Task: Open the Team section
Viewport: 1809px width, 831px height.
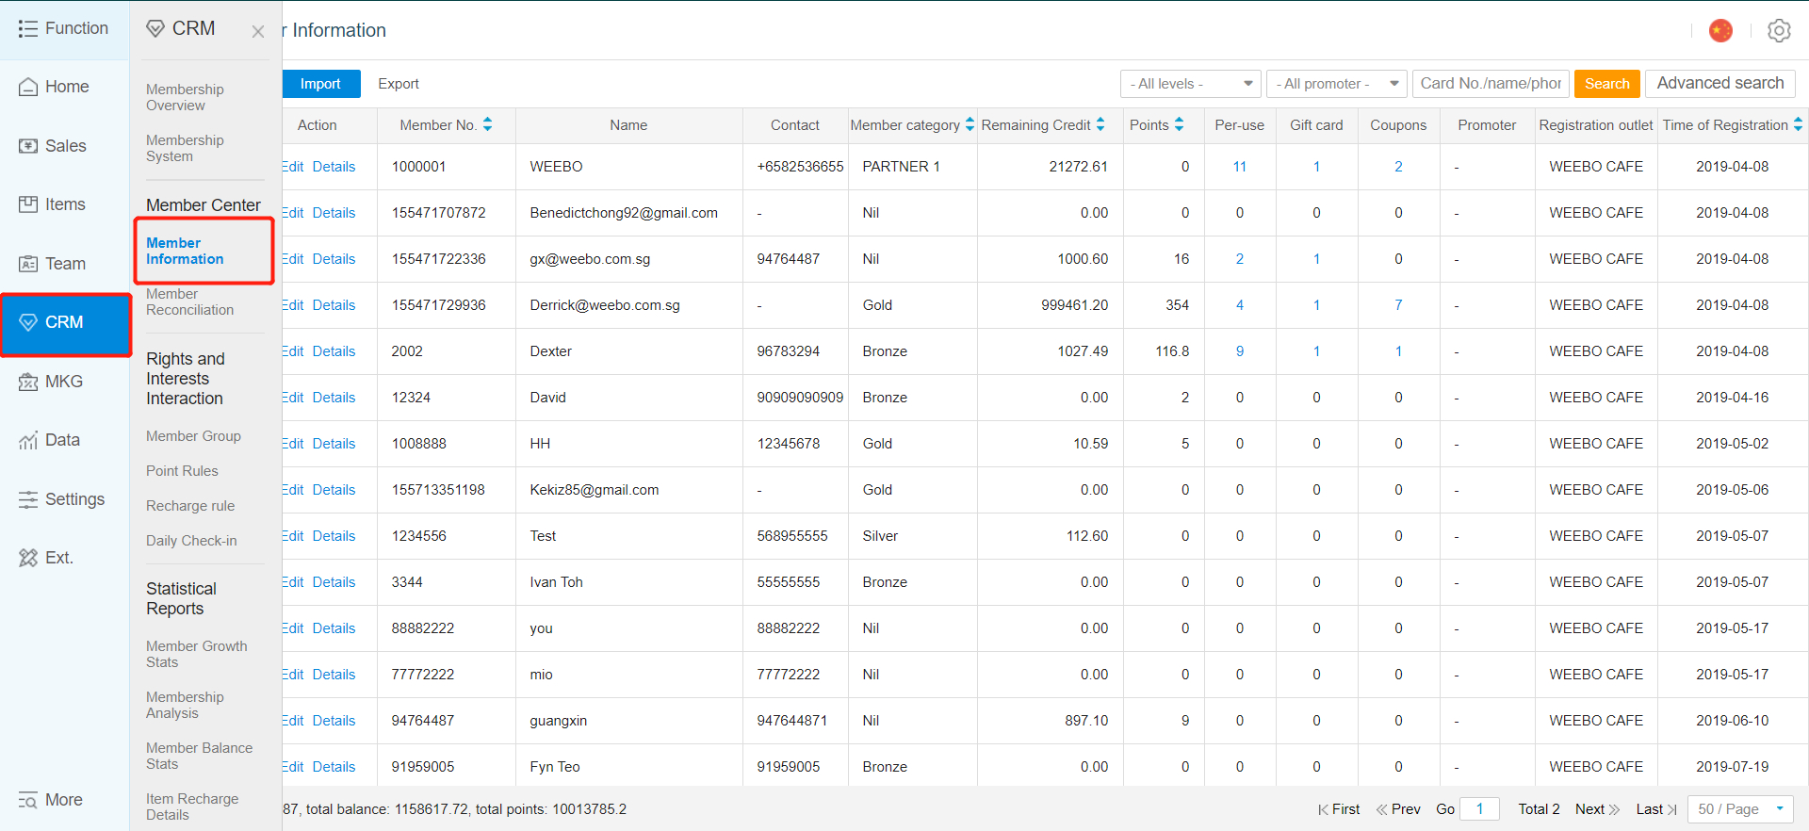Action: 65,264
